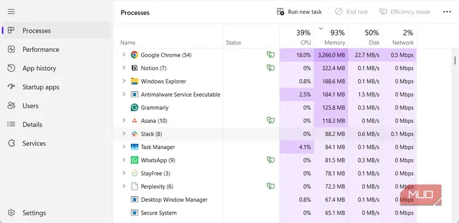Select the 88.2 MB memory cell
Image resolution: width=459 pixels, height=223 pixels.
331,133
